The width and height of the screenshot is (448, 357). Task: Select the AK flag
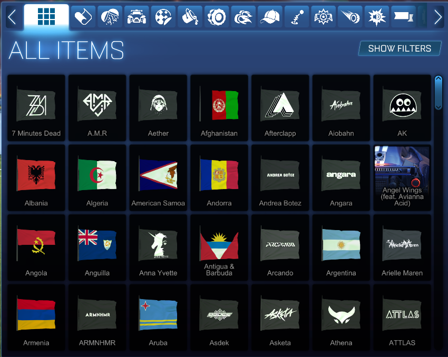tap(402, 108)
